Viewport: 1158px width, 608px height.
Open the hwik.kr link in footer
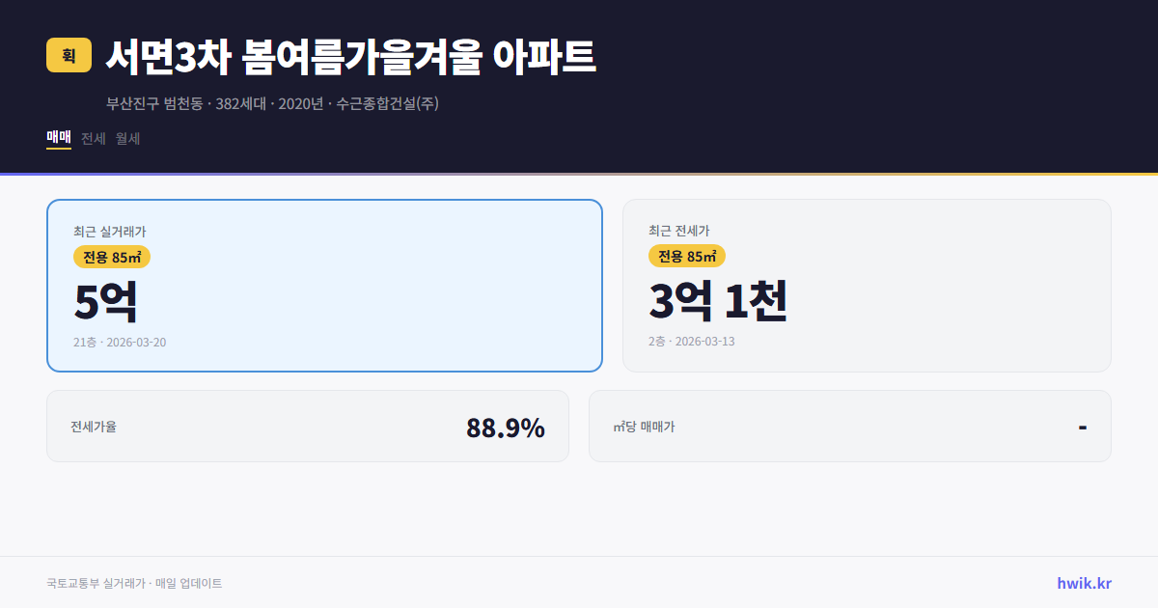1084,582
